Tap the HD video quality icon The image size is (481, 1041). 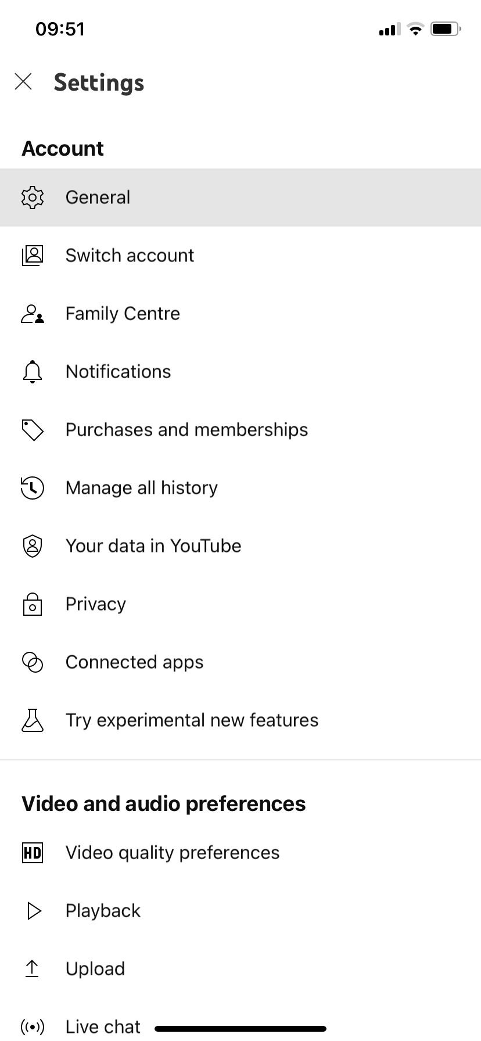[33, 853]
